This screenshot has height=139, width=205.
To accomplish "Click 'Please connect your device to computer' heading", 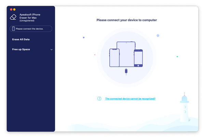I will 127,20.
